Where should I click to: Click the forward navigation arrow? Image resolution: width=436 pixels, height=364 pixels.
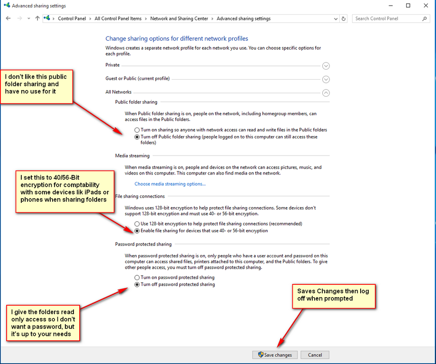19,18
